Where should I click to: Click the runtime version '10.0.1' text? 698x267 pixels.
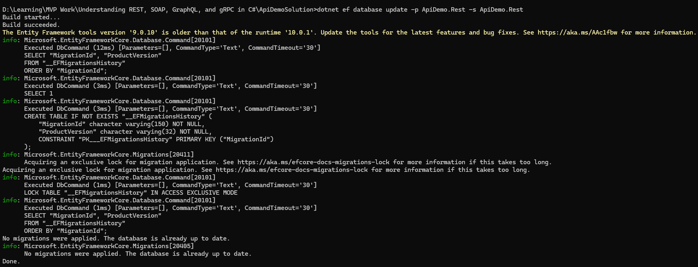click(x=299, y=33)
